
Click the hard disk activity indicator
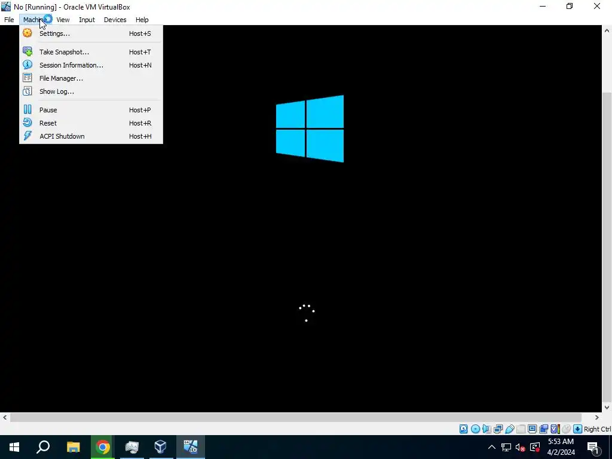pos(463,429)
